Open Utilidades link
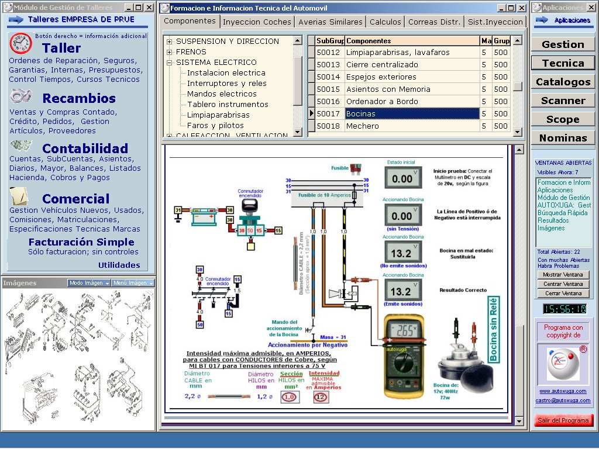The width and height of the screenshot is (599, 449). (119, 265)
